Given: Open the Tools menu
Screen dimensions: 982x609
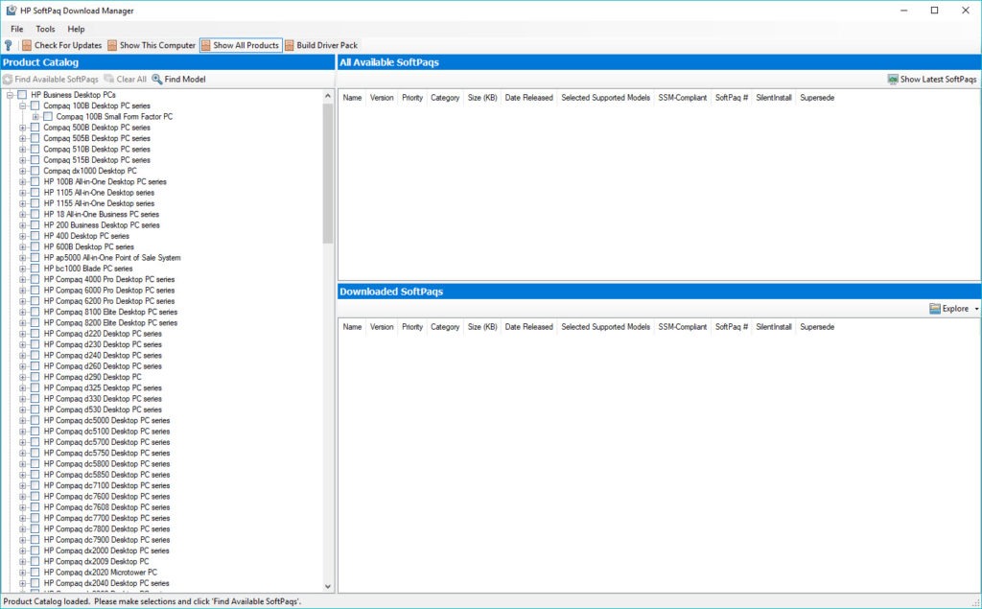Looking at the screenshot, I should [45, 29].
